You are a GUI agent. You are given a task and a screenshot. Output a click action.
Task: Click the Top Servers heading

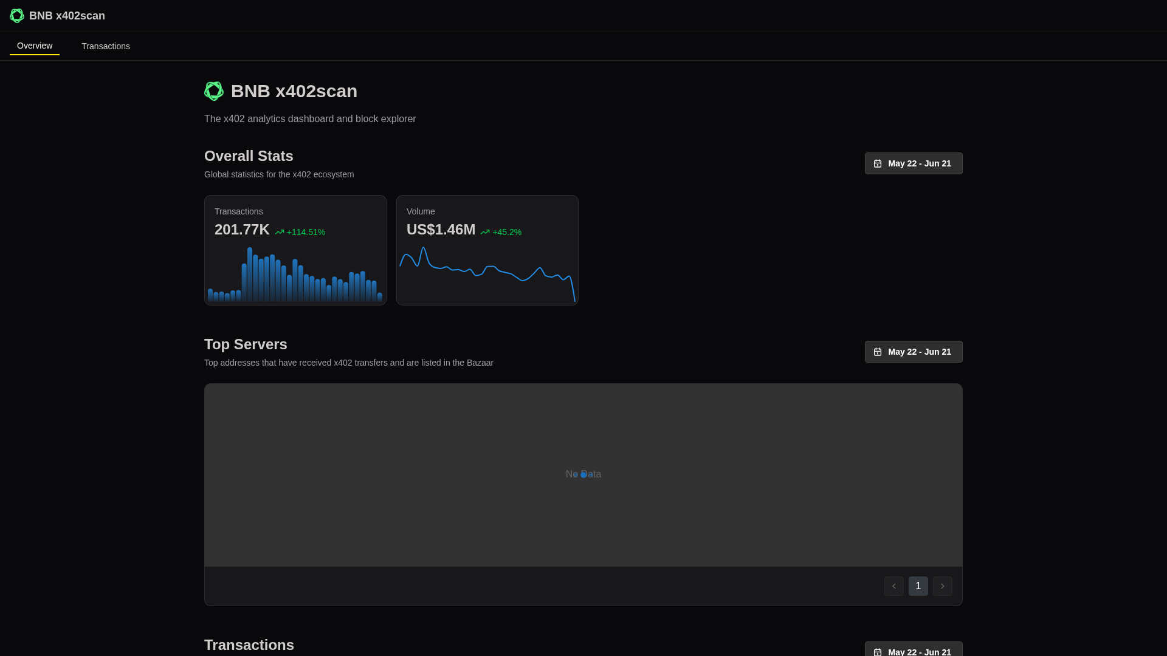(x=246, y=344)
